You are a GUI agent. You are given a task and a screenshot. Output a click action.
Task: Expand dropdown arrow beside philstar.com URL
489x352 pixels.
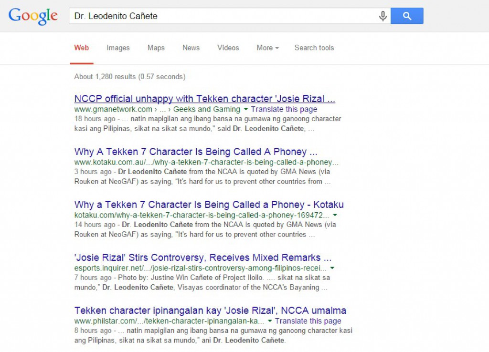(x=270, y=321)
